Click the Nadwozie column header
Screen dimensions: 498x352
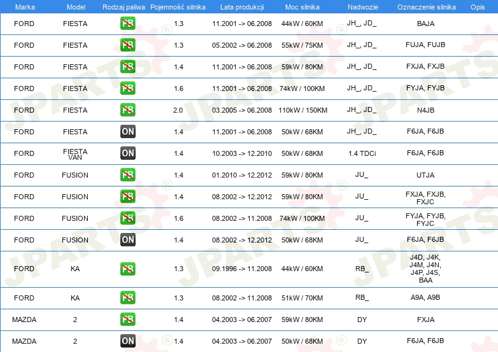pos(363,7)
